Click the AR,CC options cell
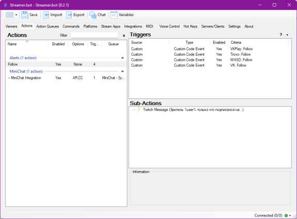This screenshot has width=297, height=219. (78, 78)
